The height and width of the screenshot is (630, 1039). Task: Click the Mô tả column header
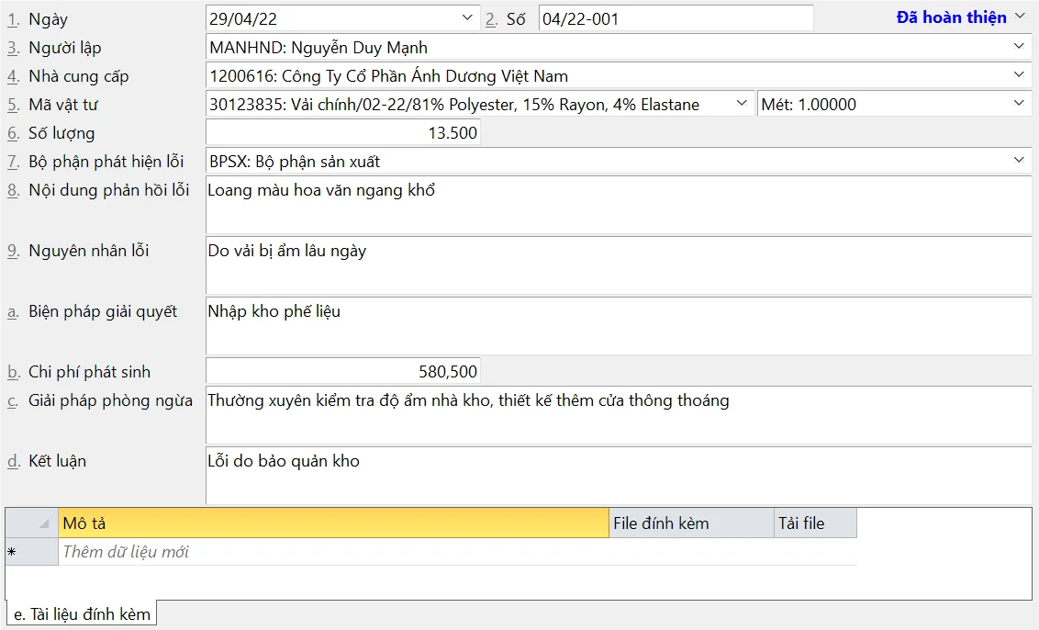pyautogui.click(x=333, y=523)
